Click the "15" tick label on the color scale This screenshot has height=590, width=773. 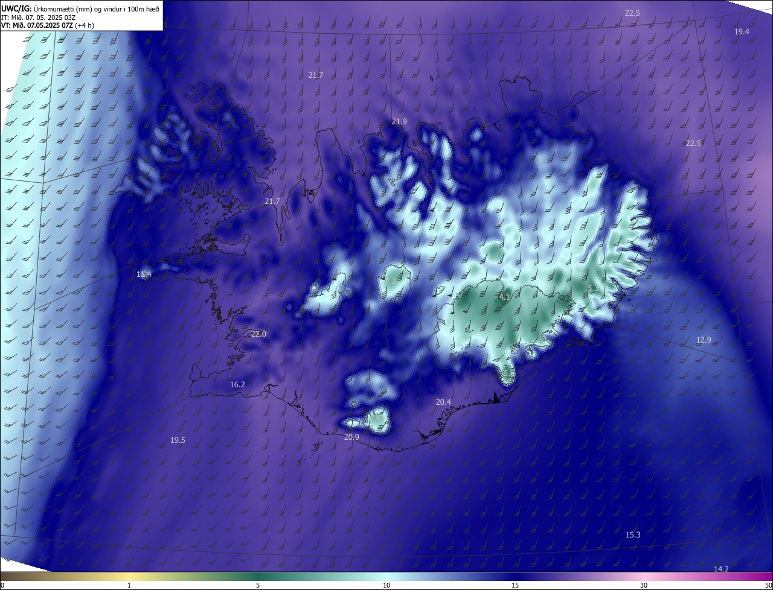[515, 585]
